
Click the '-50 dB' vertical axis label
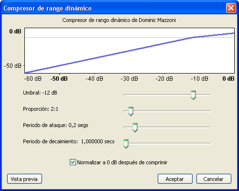(13, 66)
